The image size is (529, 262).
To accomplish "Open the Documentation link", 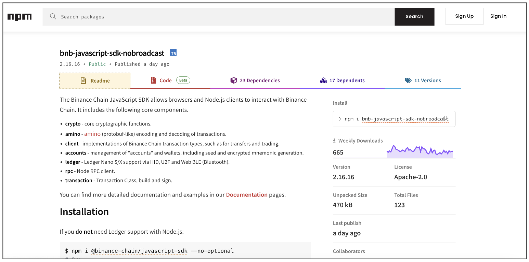I will 247,194.
